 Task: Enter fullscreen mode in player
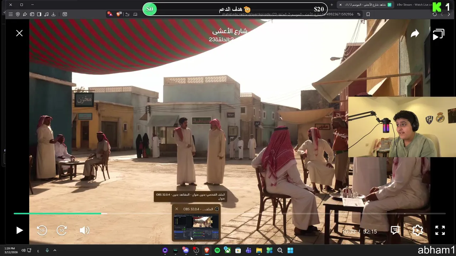pos(440,230)
